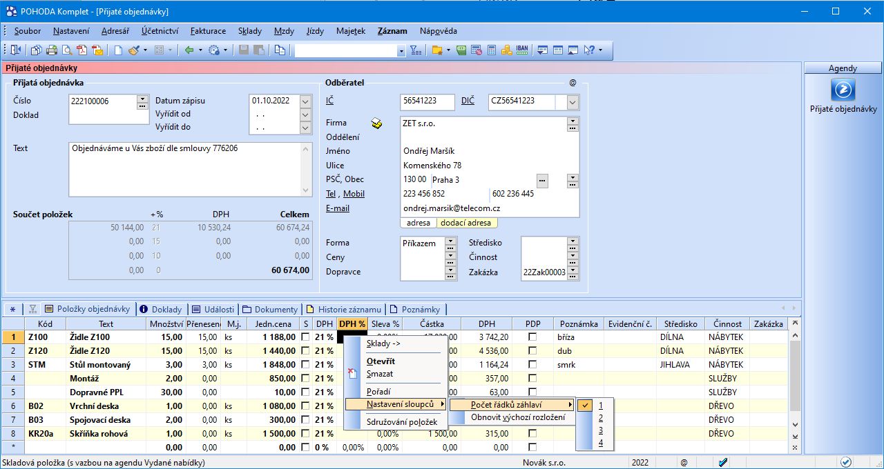Check the PDP box for Židle Z120

pyautogui.click(x=532, y=351)
